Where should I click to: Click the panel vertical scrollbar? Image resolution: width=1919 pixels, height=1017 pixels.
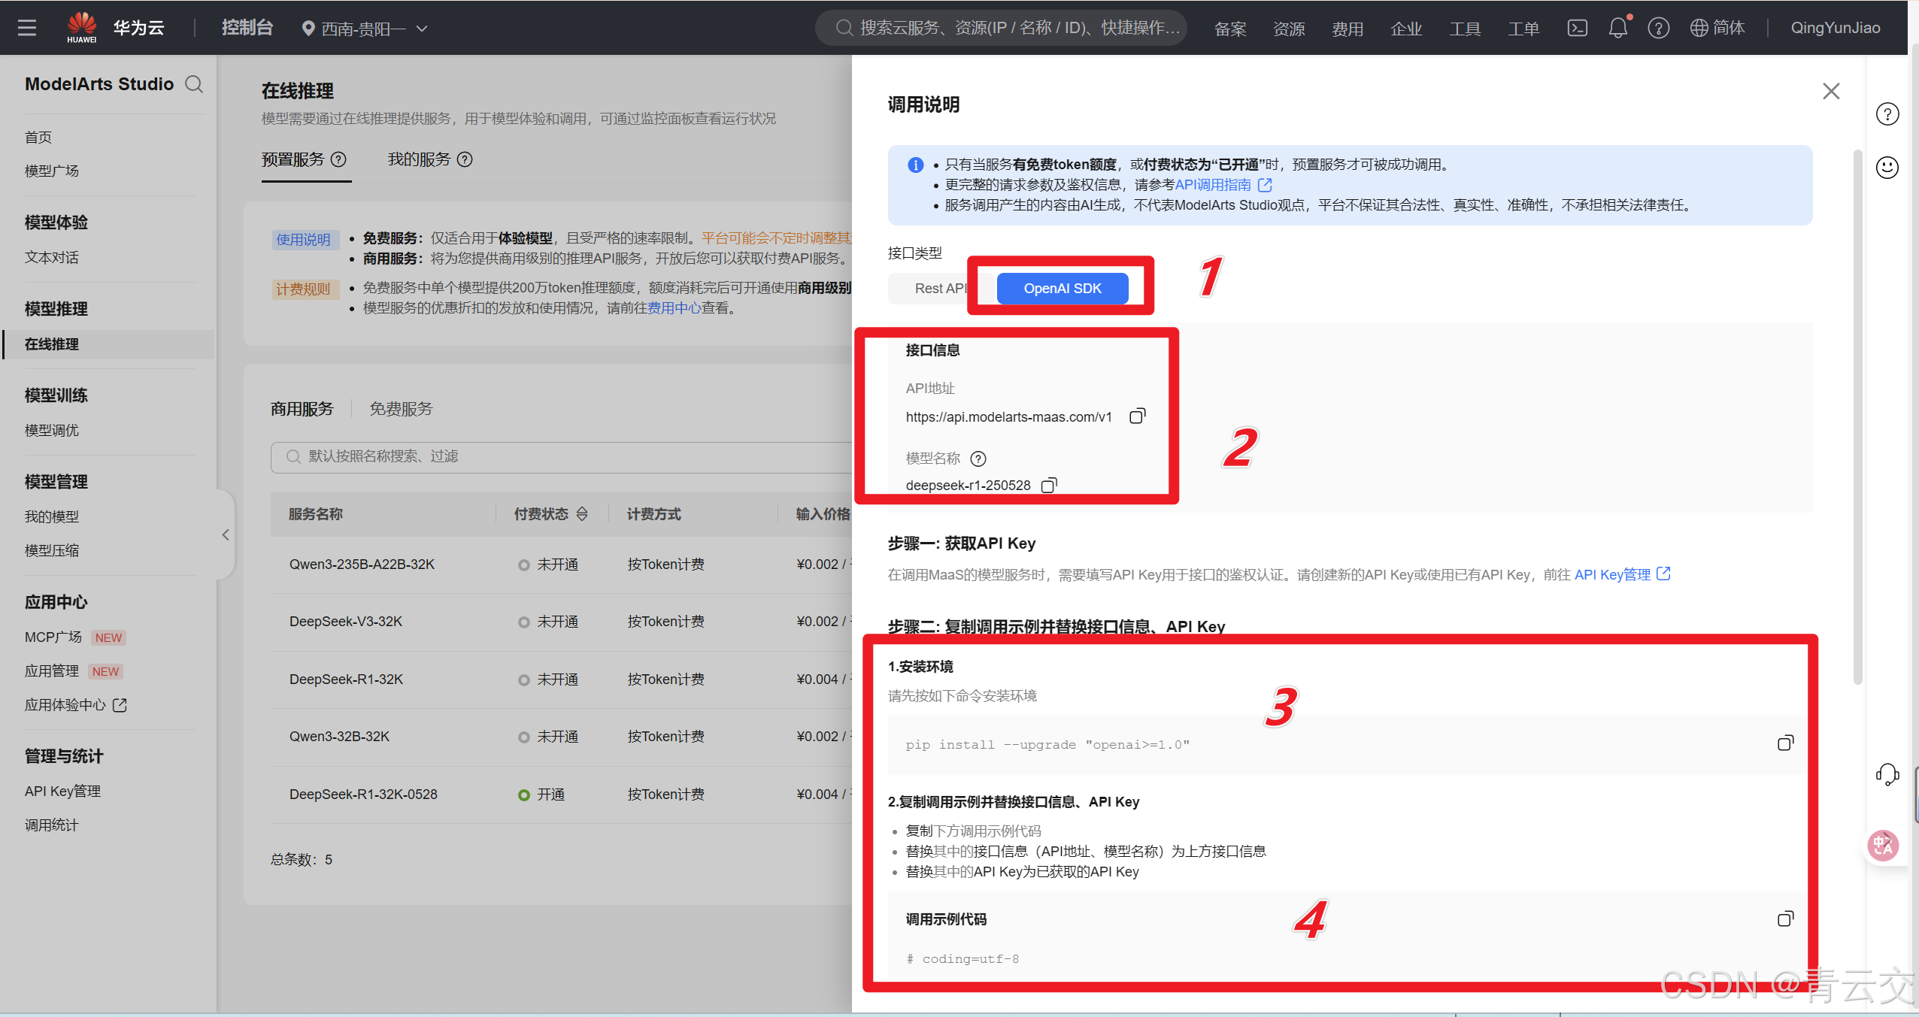[x=1857, y=417]
